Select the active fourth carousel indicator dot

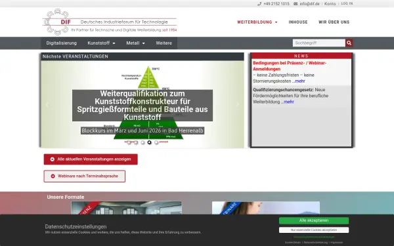click(x=150, y=142)
